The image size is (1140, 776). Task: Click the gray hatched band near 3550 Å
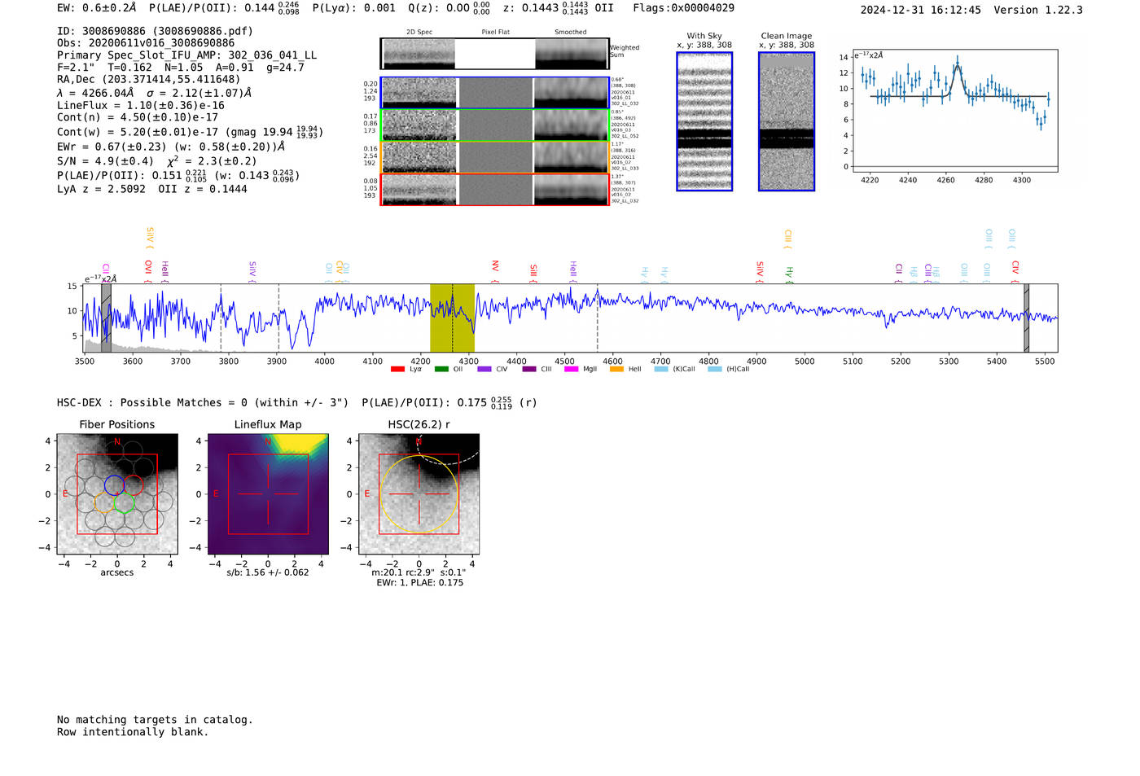[106, 318]
